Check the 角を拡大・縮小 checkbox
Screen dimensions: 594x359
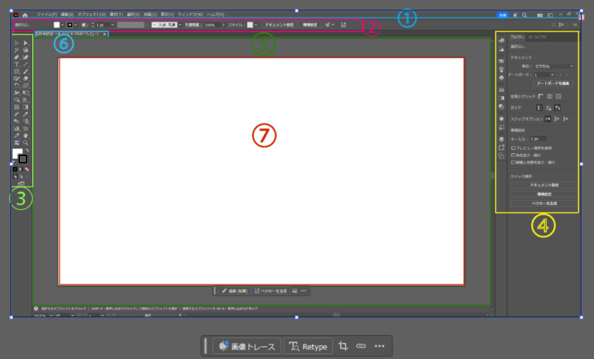513,155
